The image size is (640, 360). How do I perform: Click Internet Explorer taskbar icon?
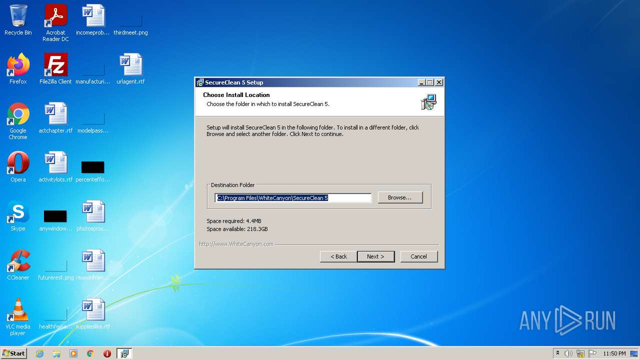[x=39, y=353]
